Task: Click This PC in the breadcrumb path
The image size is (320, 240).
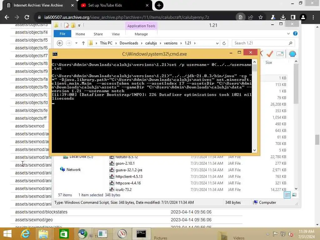Action: 106,43
